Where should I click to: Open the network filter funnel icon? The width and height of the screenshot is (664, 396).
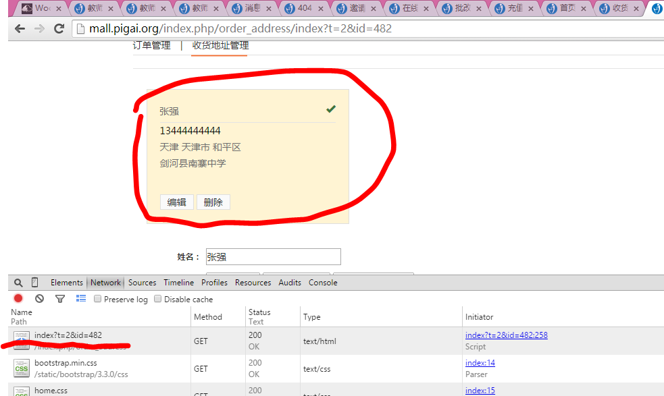pos(60,299)
